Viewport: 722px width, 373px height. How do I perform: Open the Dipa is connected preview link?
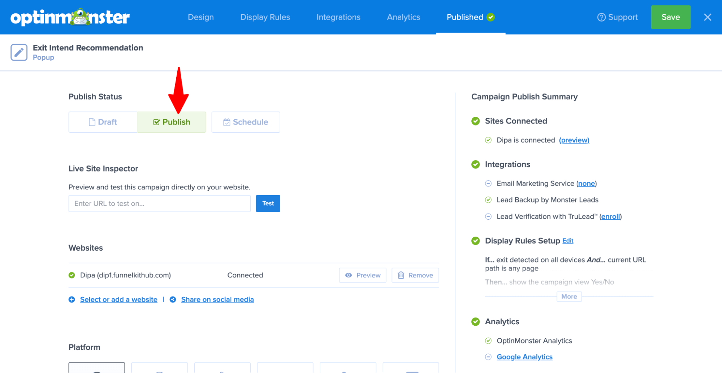(x=574, y=140)
